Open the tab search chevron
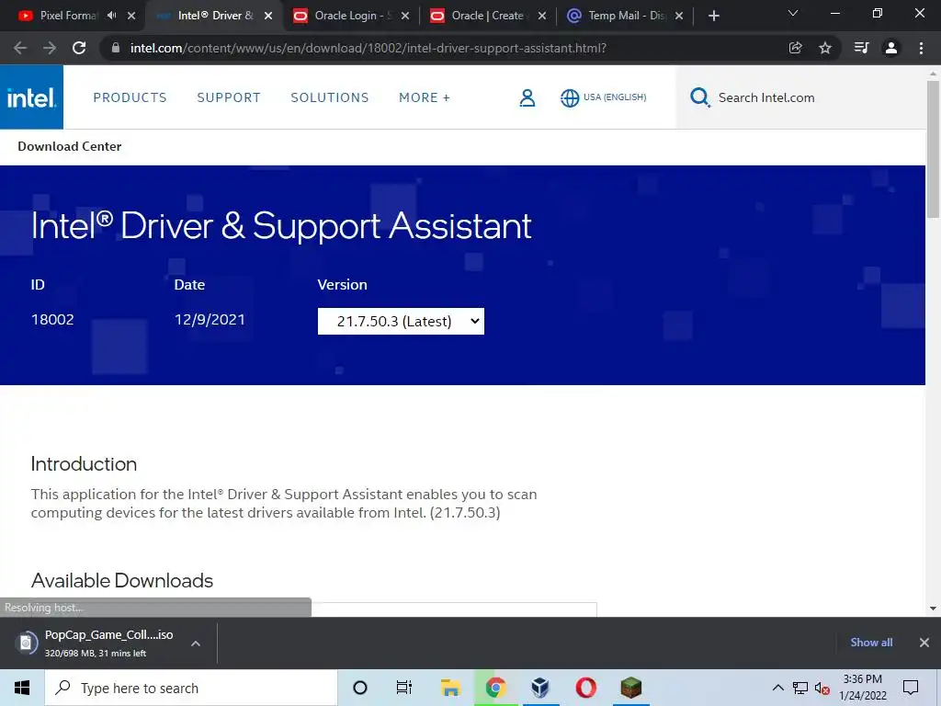The width and height of the screenshot is (941, 706). [793, 13]
